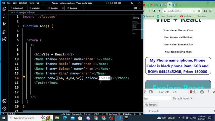Open the Fiverr - Freelance bookmark

[167, 16]
